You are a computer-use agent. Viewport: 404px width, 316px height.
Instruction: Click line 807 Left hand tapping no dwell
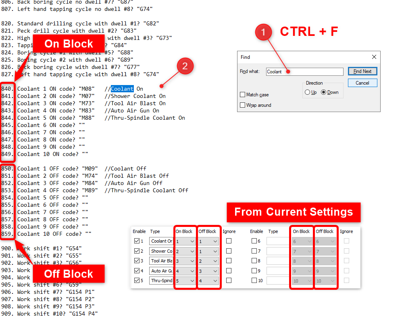point(77,9)
